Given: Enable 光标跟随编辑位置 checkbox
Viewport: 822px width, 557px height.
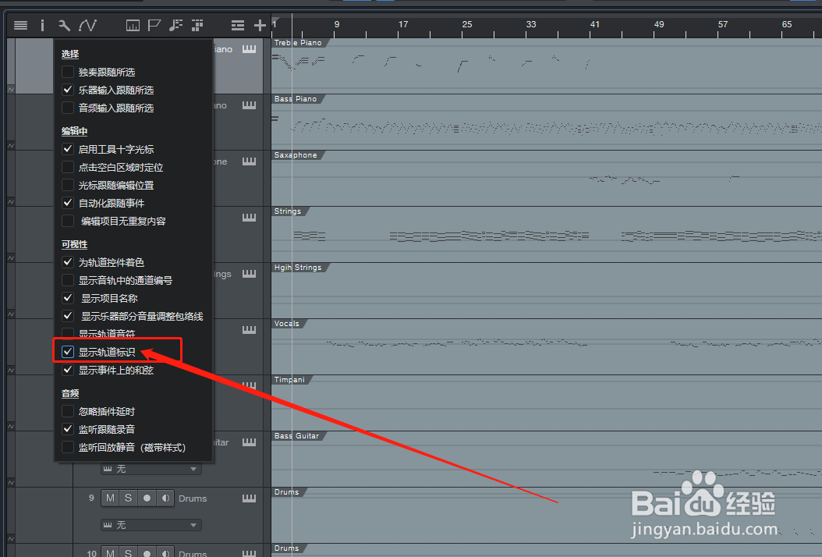Looking at the screenshot, I should pyautogui.click(x=68, y=185).
